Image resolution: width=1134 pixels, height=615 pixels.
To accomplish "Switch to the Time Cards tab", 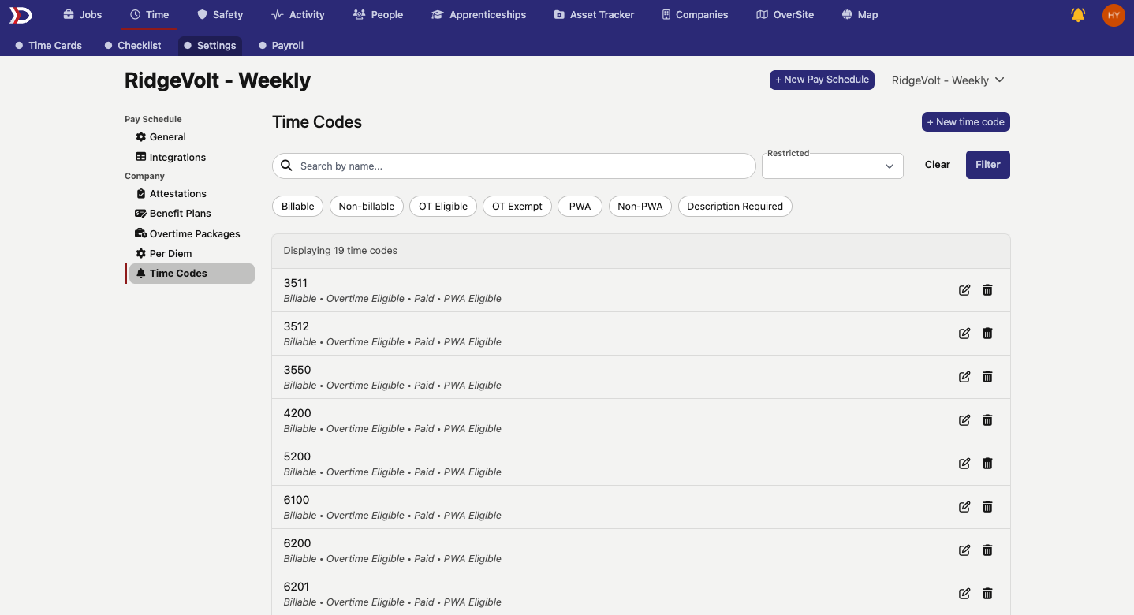I will 49,45.
